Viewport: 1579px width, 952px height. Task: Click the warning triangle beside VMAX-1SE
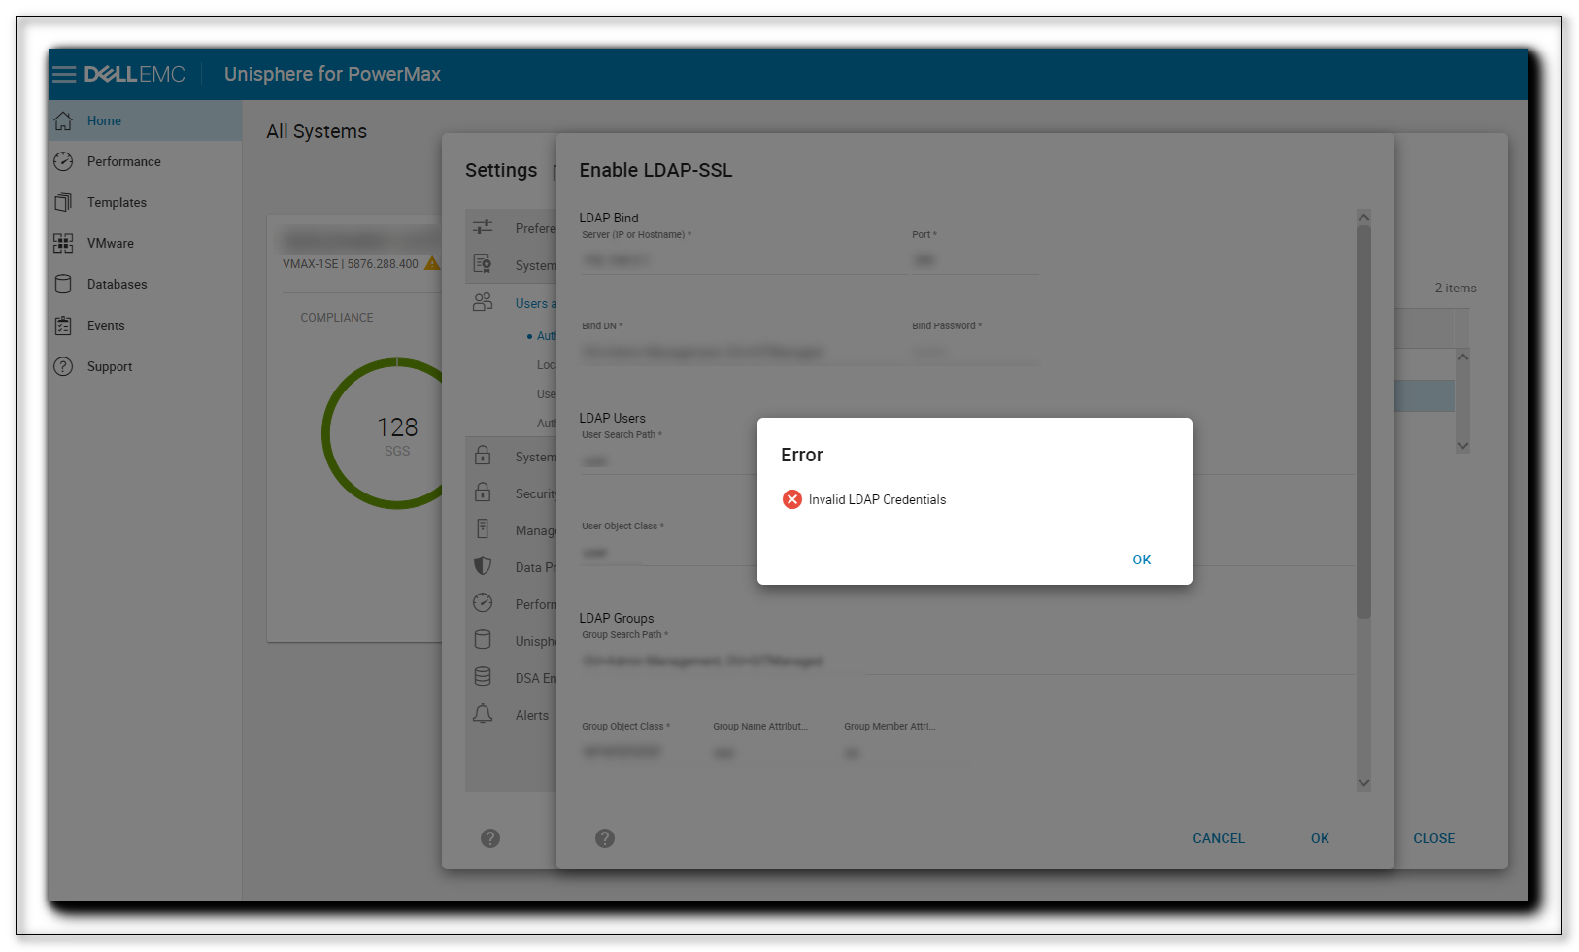pyautogui.click(x=432, y=263)
